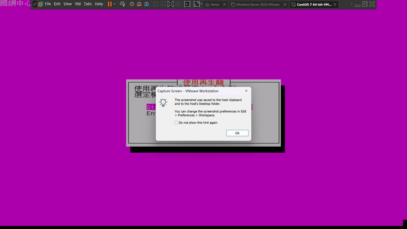Open the Tabs menu
The height and width of the screenshot is (229, 407).
[x=88, y=4]
